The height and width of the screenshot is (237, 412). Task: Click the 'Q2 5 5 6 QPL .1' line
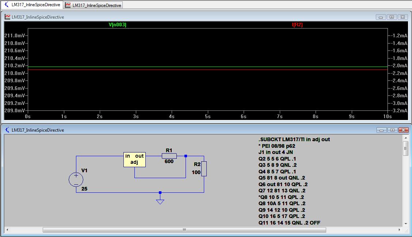(x=277, y=159)
